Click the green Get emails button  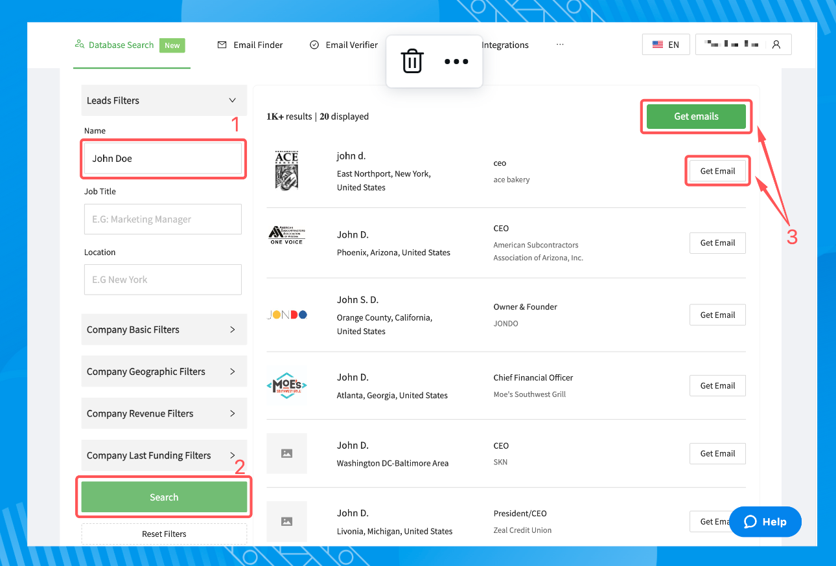click(x=696, y=117)
